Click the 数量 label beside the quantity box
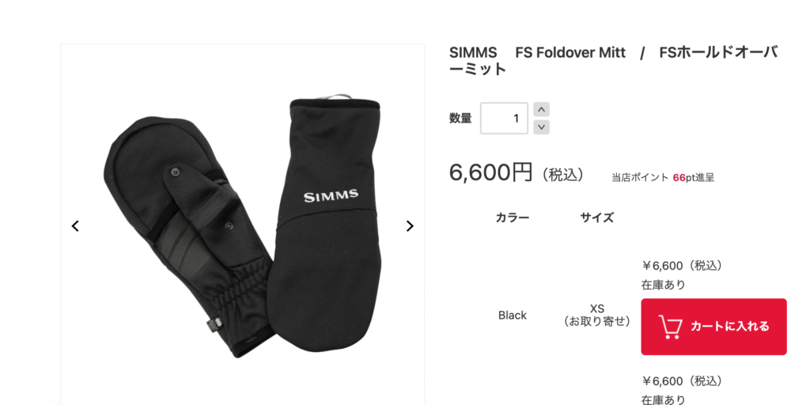 460,119
